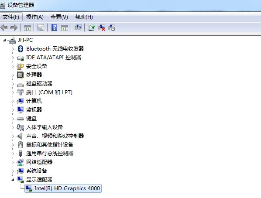Click the toolbar device icon with down arrow
The width and height of the screenshot is (261, 198).
click(112, 27)
